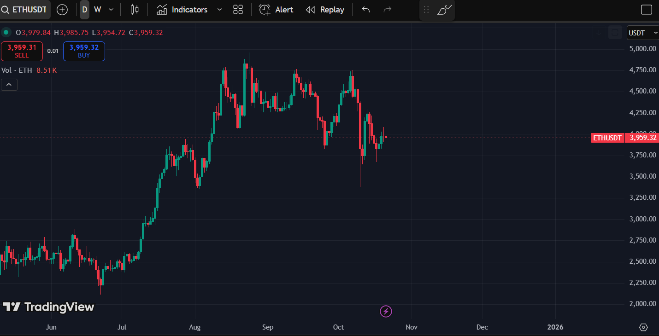Open the candlestick chart type selector
Screen dimensions: 659x336
click(x=135, y=10)
